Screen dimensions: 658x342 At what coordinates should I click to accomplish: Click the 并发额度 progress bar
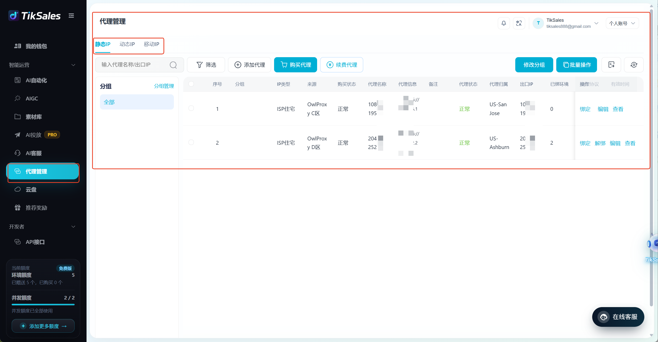(x=43, y=305)
